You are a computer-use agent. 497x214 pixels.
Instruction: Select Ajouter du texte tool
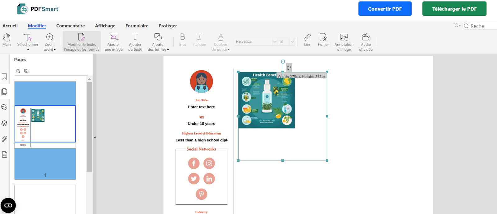tap(135, 42)
